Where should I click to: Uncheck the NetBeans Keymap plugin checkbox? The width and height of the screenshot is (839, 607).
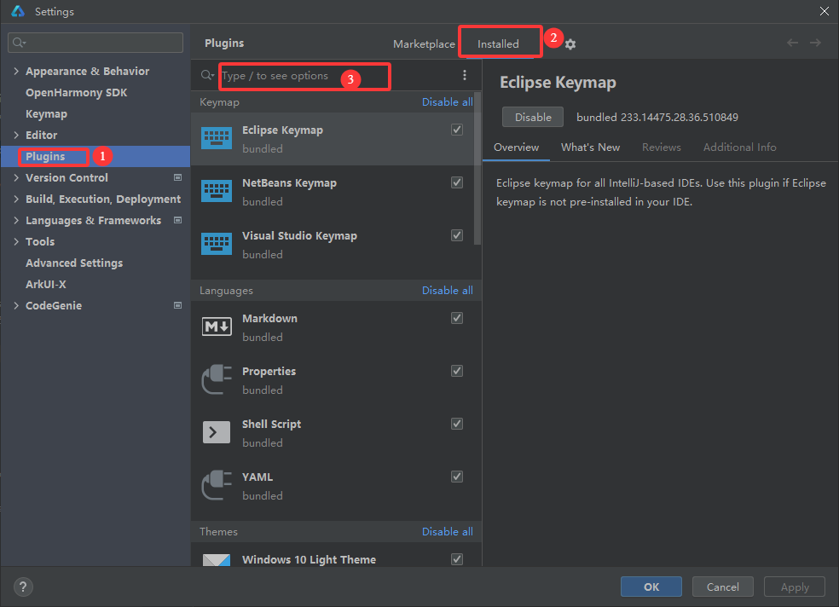click(x=457, y=182)
